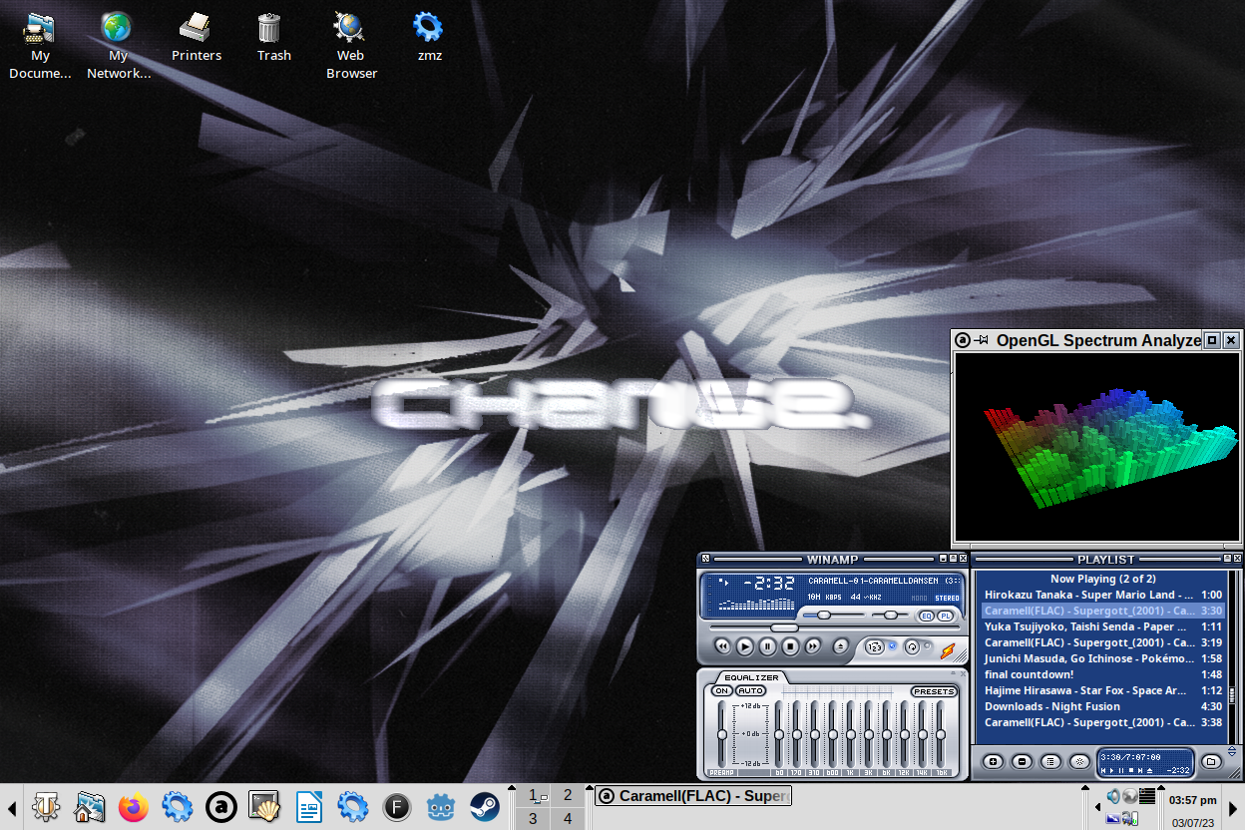Stop playback in Winamp

(791, 646)
